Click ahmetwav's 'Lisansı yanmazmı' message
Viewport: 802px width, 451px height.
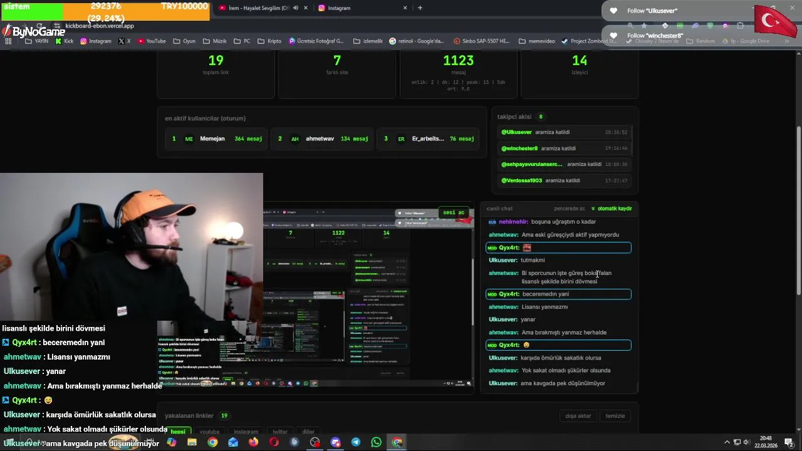558,307
